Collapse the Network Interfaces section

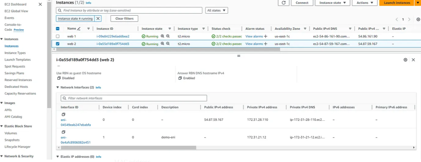[x=58, y=88]
